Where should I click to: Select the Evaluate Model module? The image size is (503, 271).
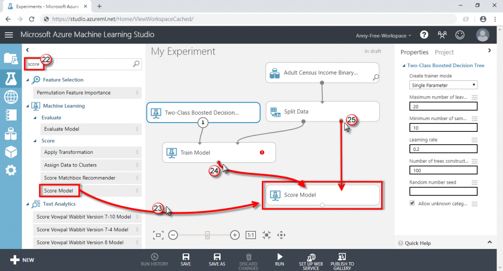(x=91, y=129)
